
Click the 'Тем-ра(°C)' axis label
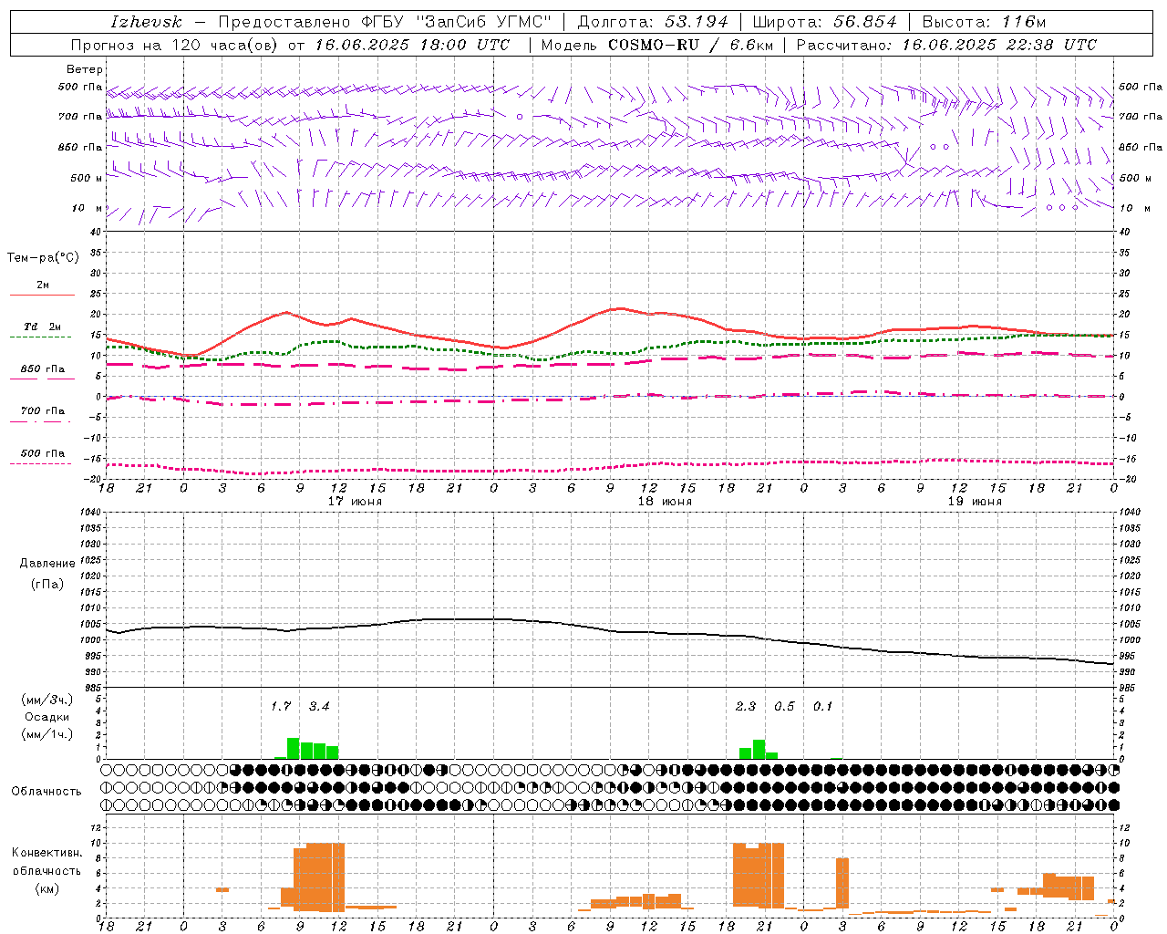(x=43, y=258)
